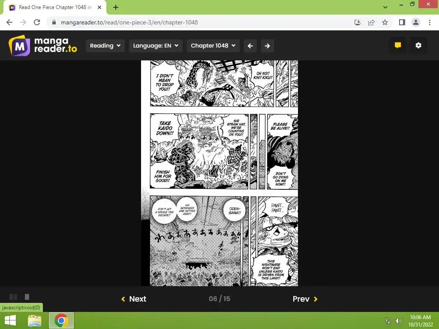Click Chrome icon in taskbar
The height and width of the screenshot is (329, 439).
[x=61, y=320]
